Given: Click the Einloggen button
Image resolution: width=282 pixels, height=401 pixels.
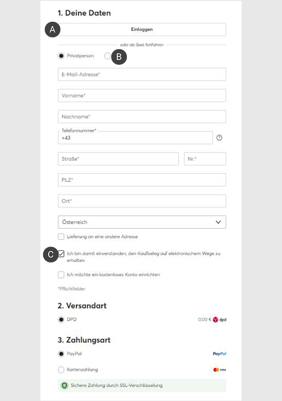Looking at the screenshot, I should tap(142, 30).
